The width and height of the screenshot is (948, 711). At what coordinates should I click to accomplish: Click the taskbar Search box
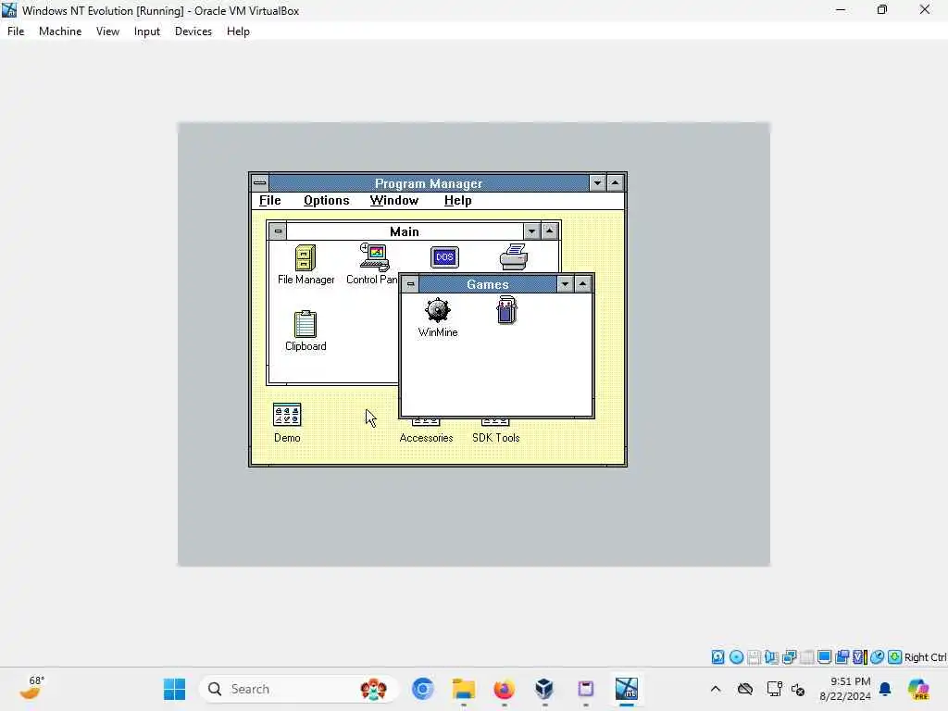tap(299, 689)
